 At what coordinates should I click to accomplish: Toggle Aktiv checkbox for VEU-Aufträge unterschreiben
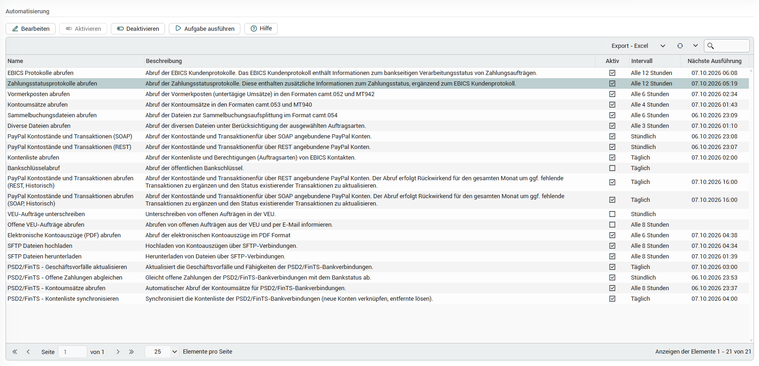click(x=612, y=214)
